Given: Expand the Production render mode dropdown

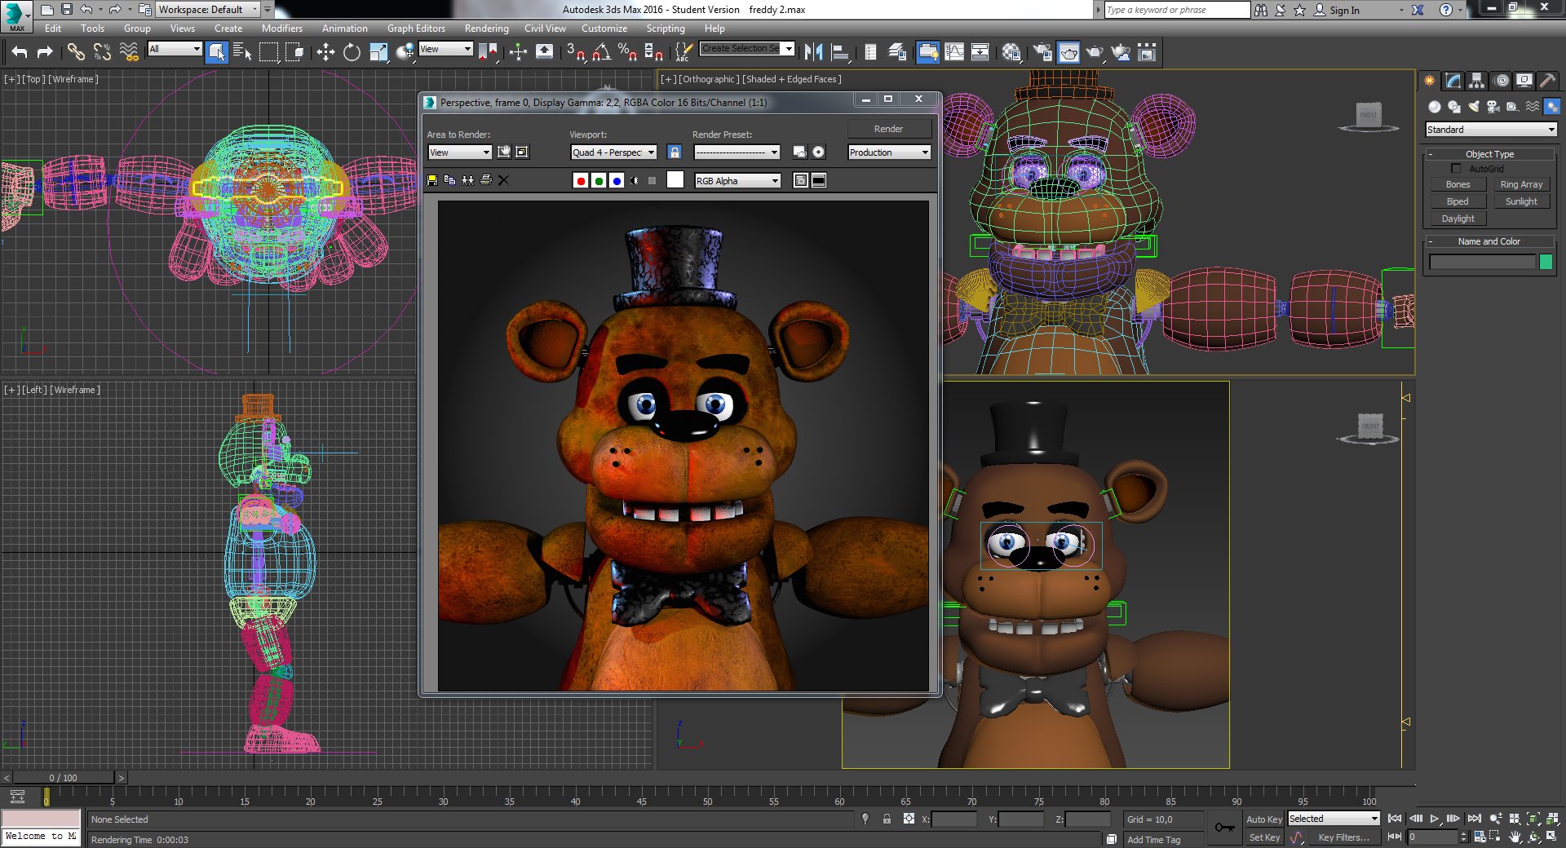Looking at the screenshot, I should 889,152.
